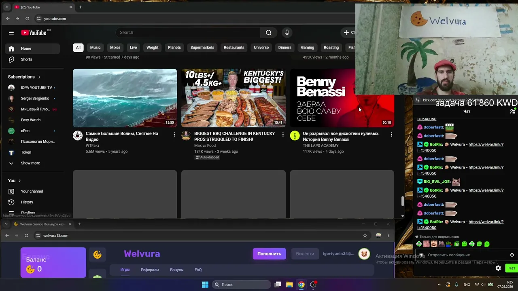The width and height of the screenshot is (518, 291).
Task: Click the Пополнить deposit button
Action: tap(269, 254)
